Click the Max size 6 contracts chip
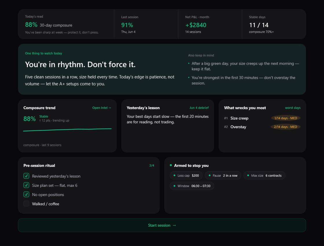This screenshot has width=324, height=246. click(264, 176)
